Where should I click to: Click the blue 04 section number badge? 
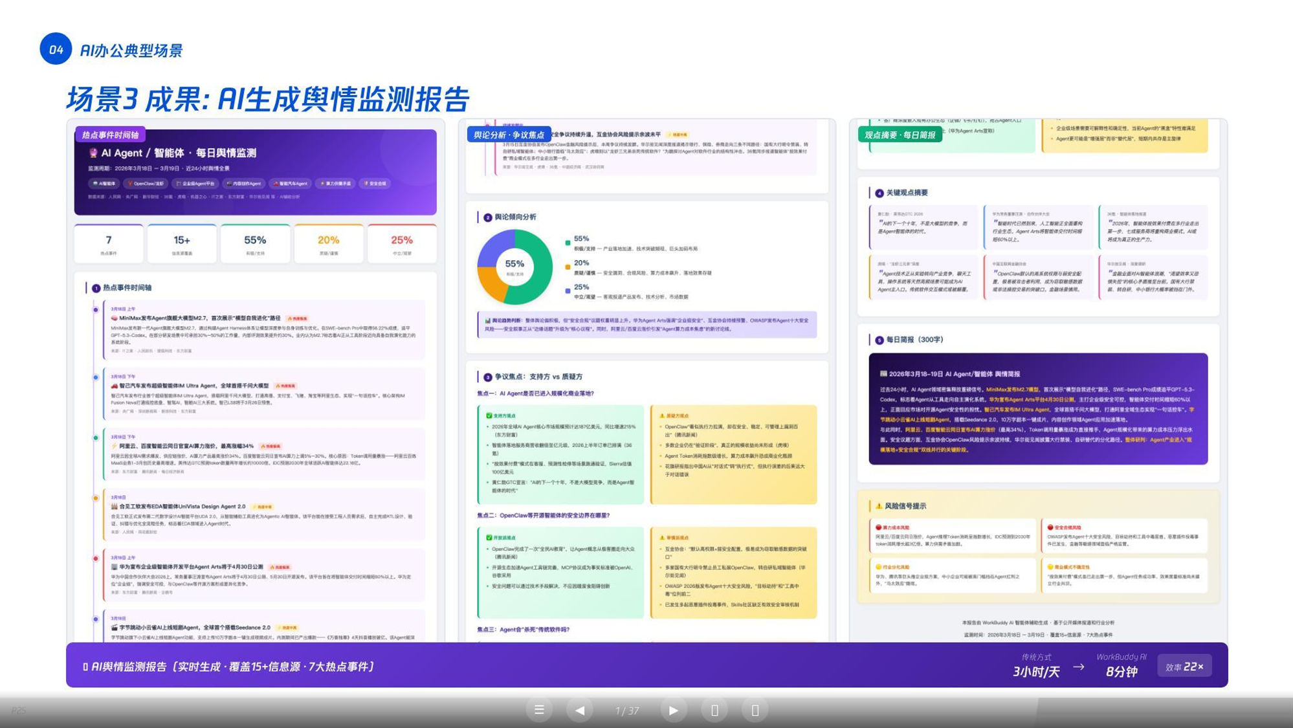(x=56, y=49)
